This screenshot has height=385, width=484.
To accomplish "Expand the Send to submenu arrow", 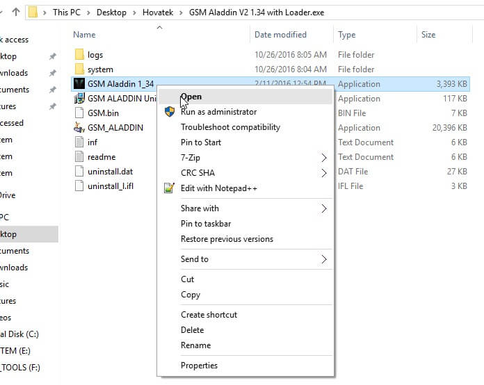I will pos(324,259).
